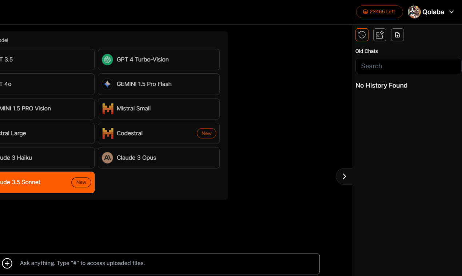Select the Claude 3 Haiku model

point(47,158)
